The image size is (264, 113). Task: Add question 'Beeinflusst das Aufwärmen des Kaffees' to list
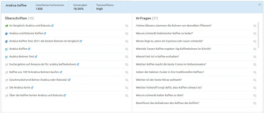coord(255,103)
